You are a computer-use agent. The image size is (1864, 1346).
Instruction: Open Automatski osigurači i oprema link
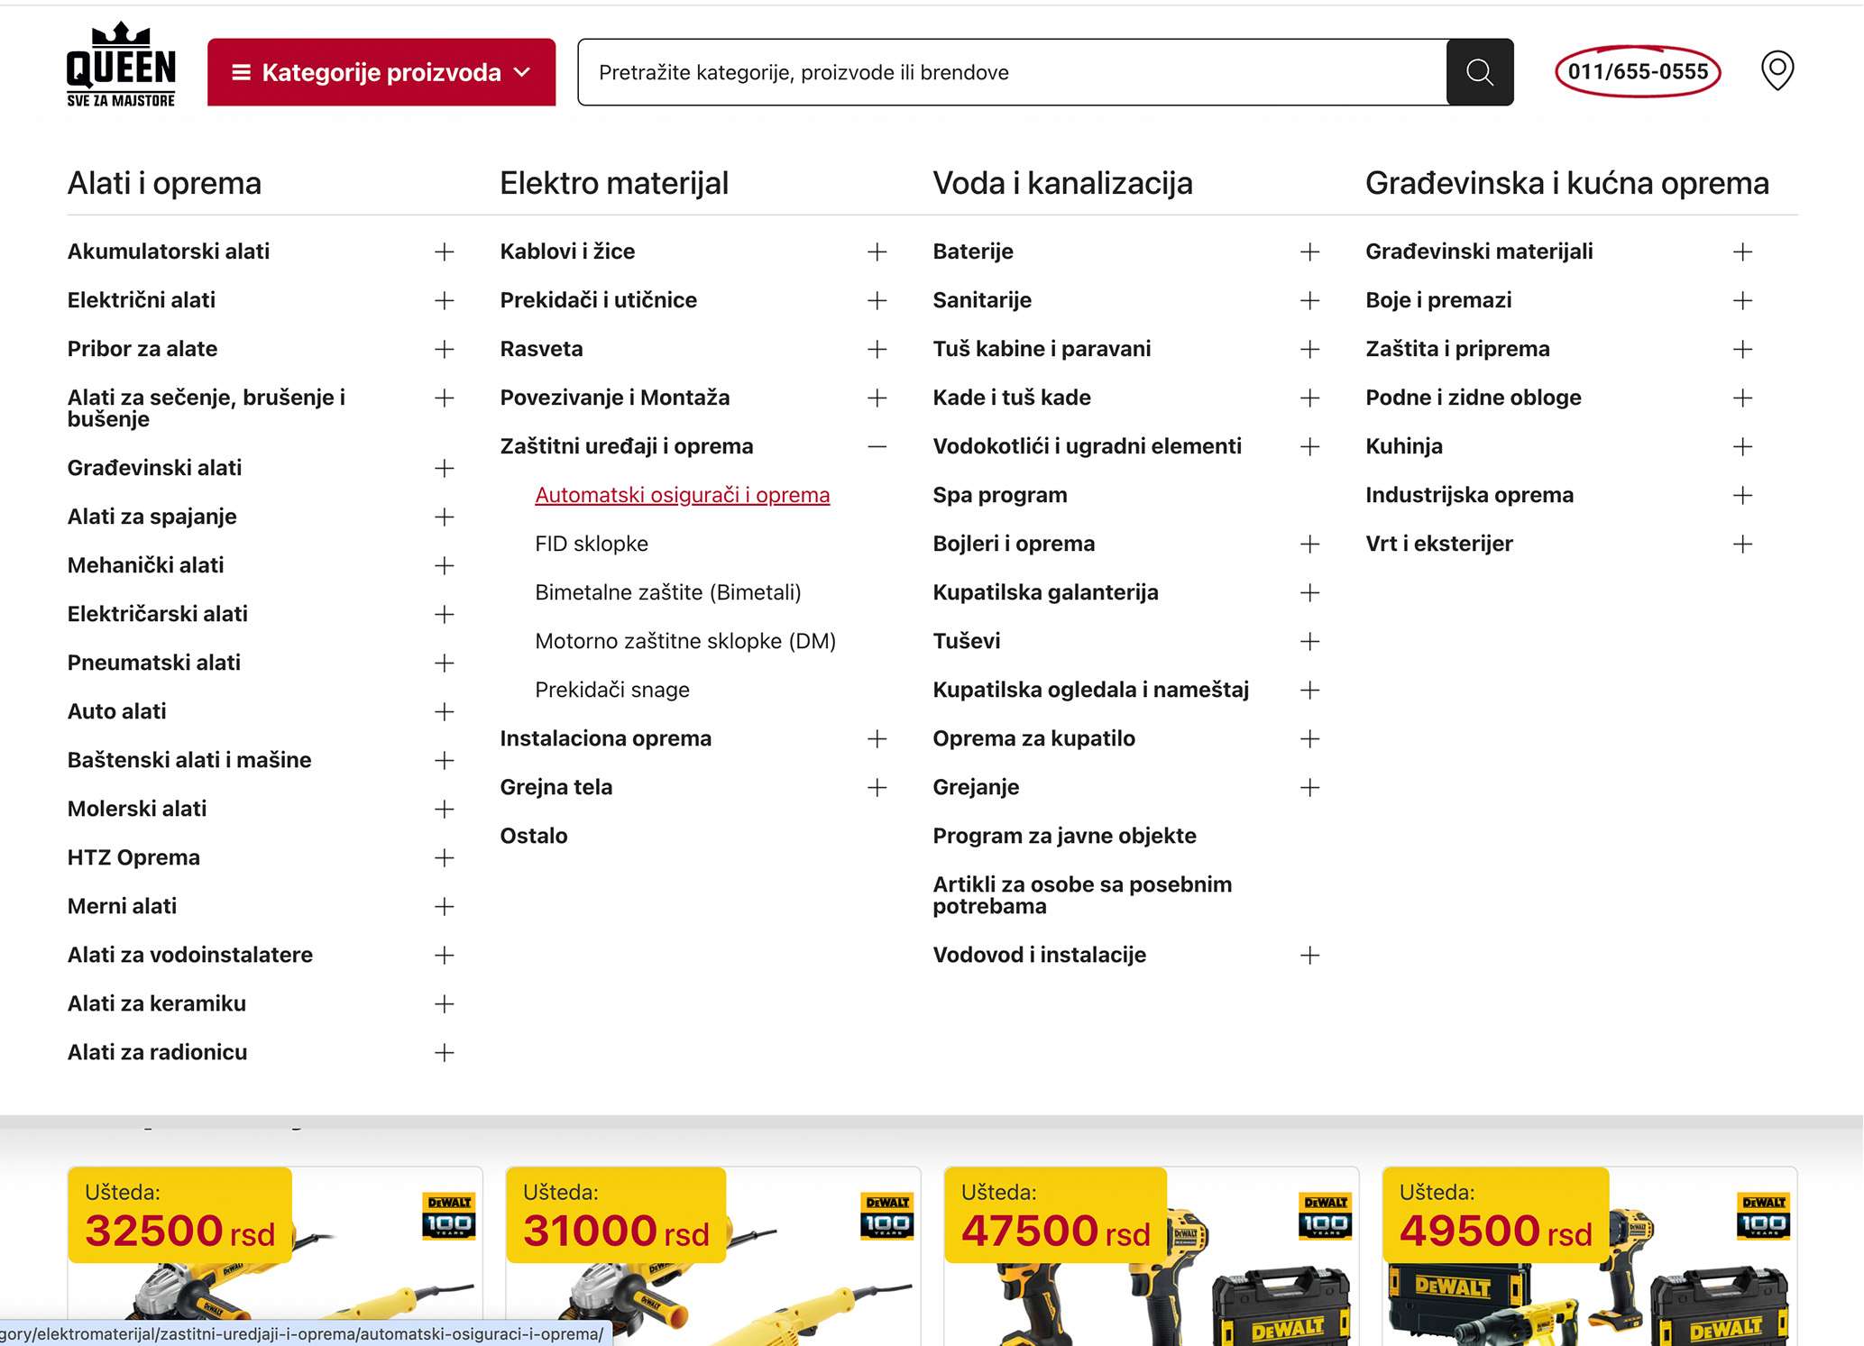coord(682,495)
